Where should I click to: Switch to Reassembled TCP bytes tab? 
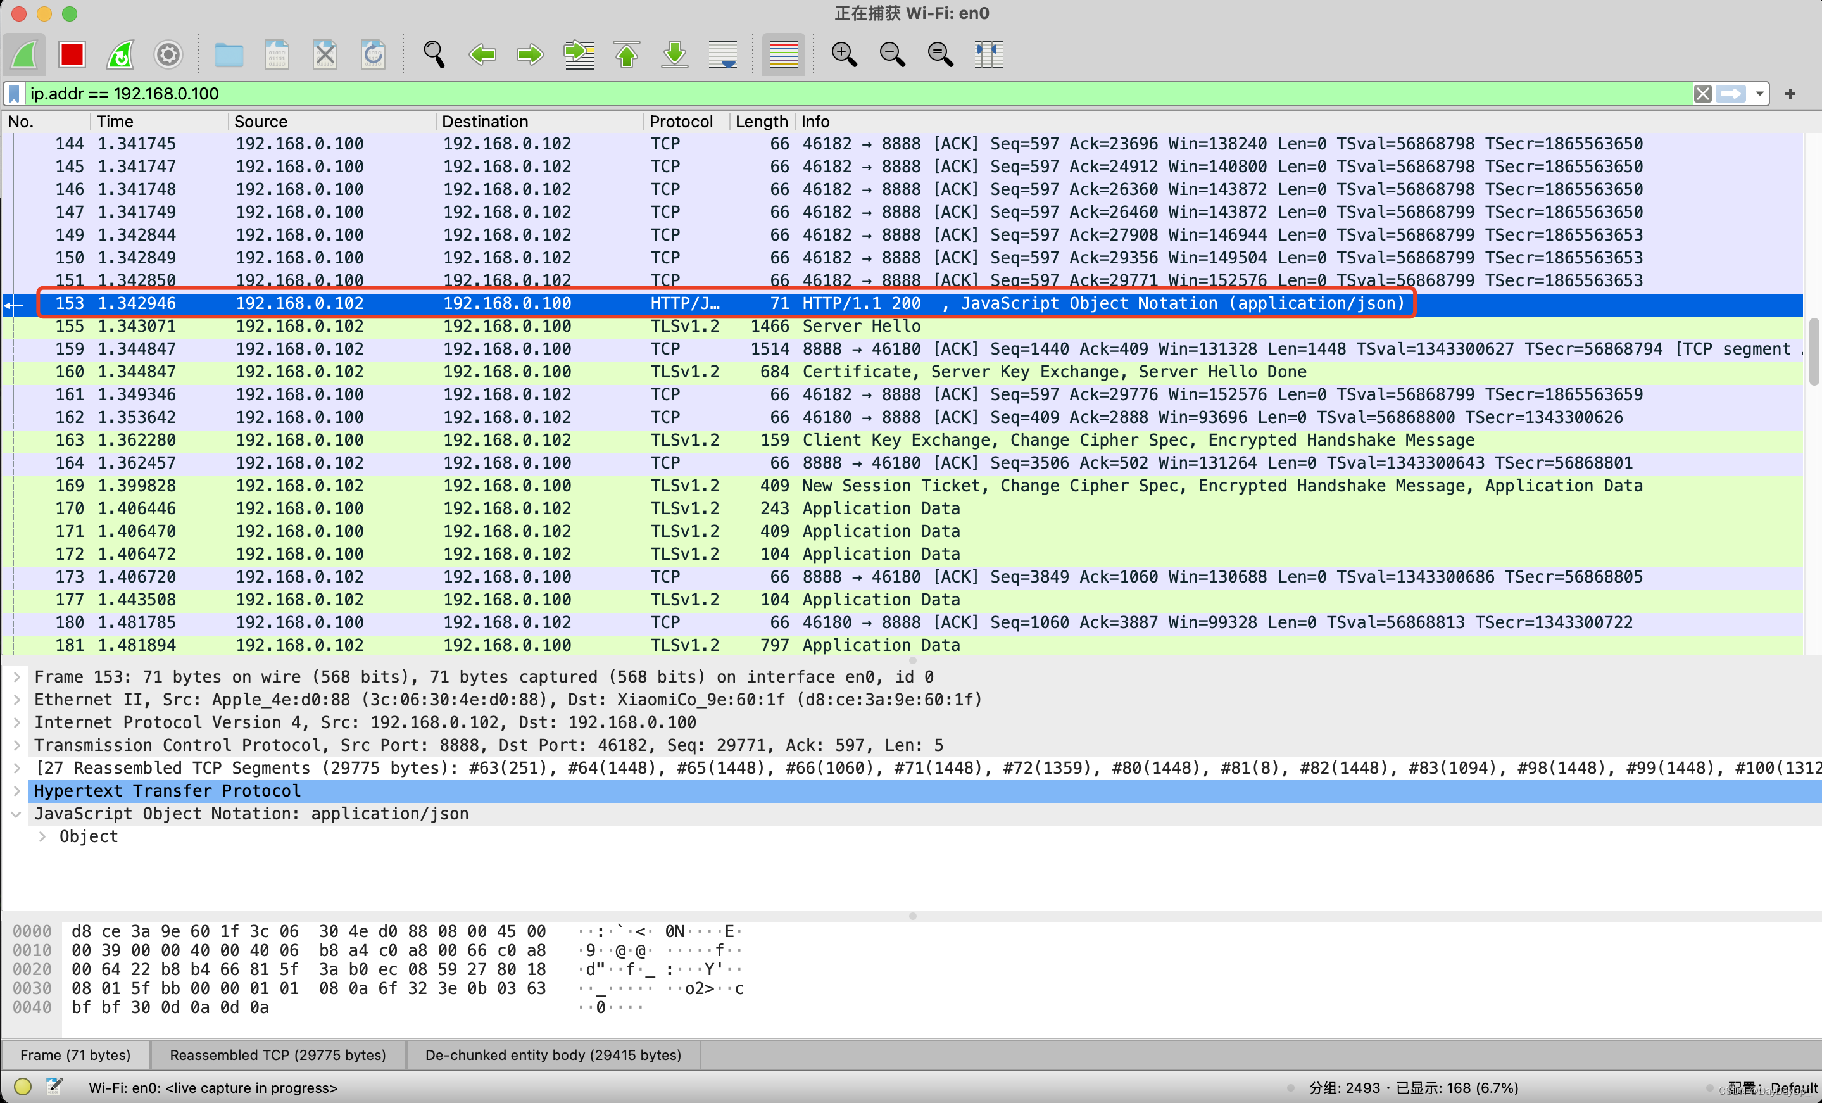point(277,1055)
